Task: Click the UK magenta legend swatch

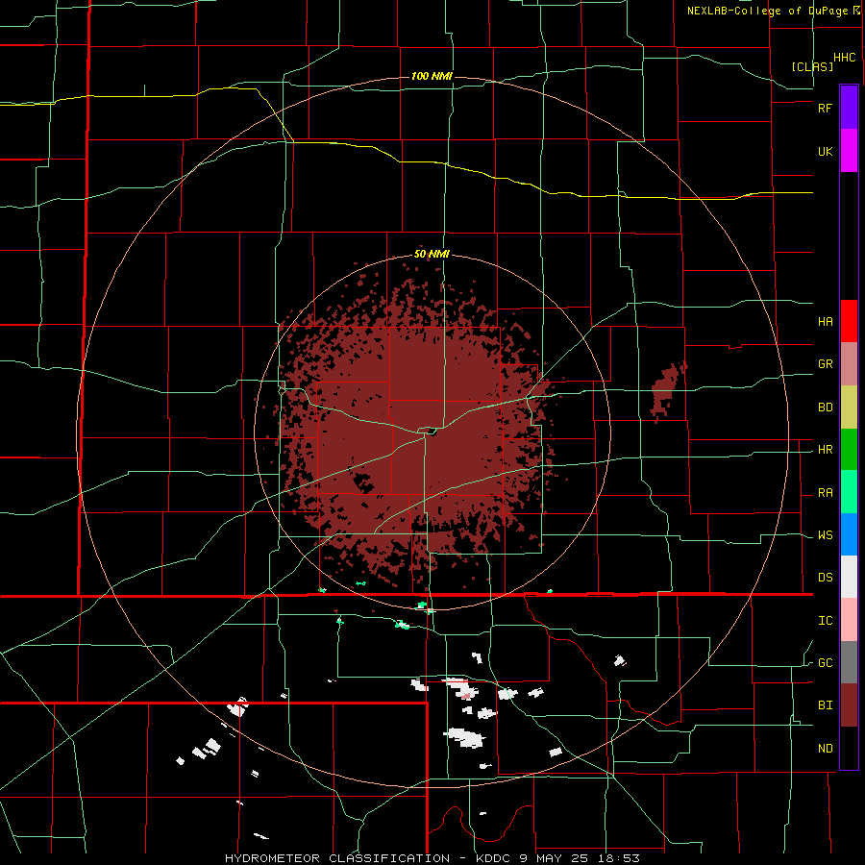Action: coord(849,151)
